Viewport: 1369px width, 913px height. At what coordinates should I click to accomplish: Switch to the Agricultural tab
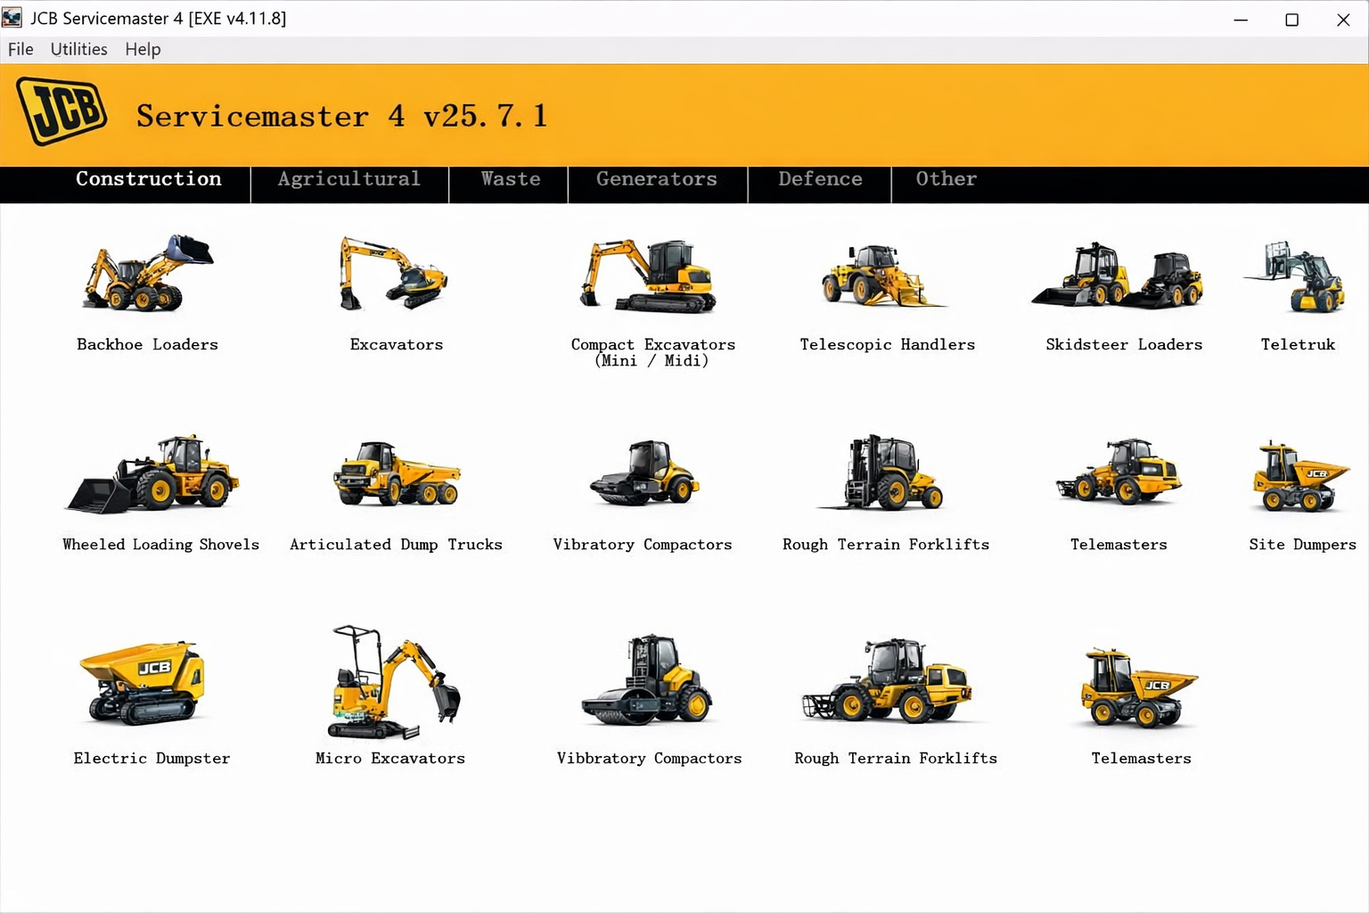348,179
